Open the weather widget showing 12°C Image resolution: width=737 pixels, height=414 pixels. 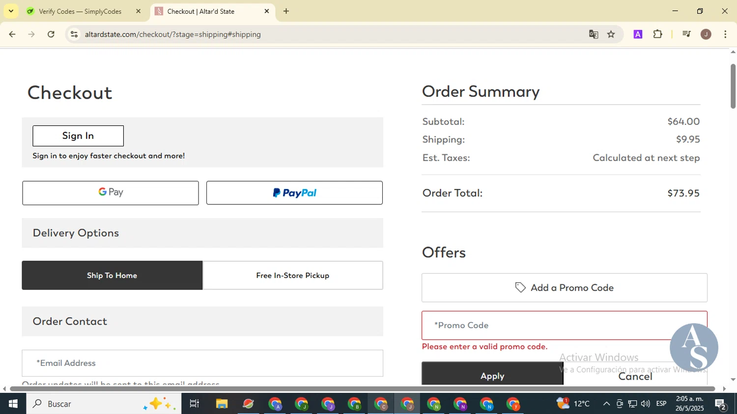573,404
